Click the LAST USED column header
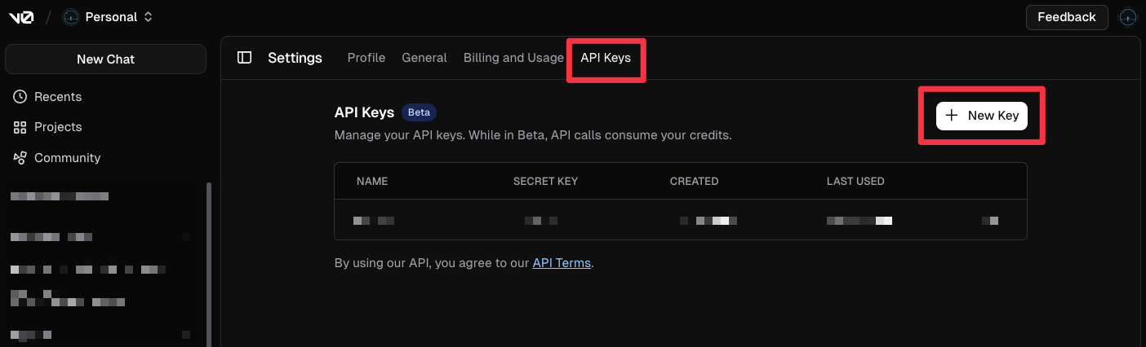The image size is (1146, 347). (855, 181)
